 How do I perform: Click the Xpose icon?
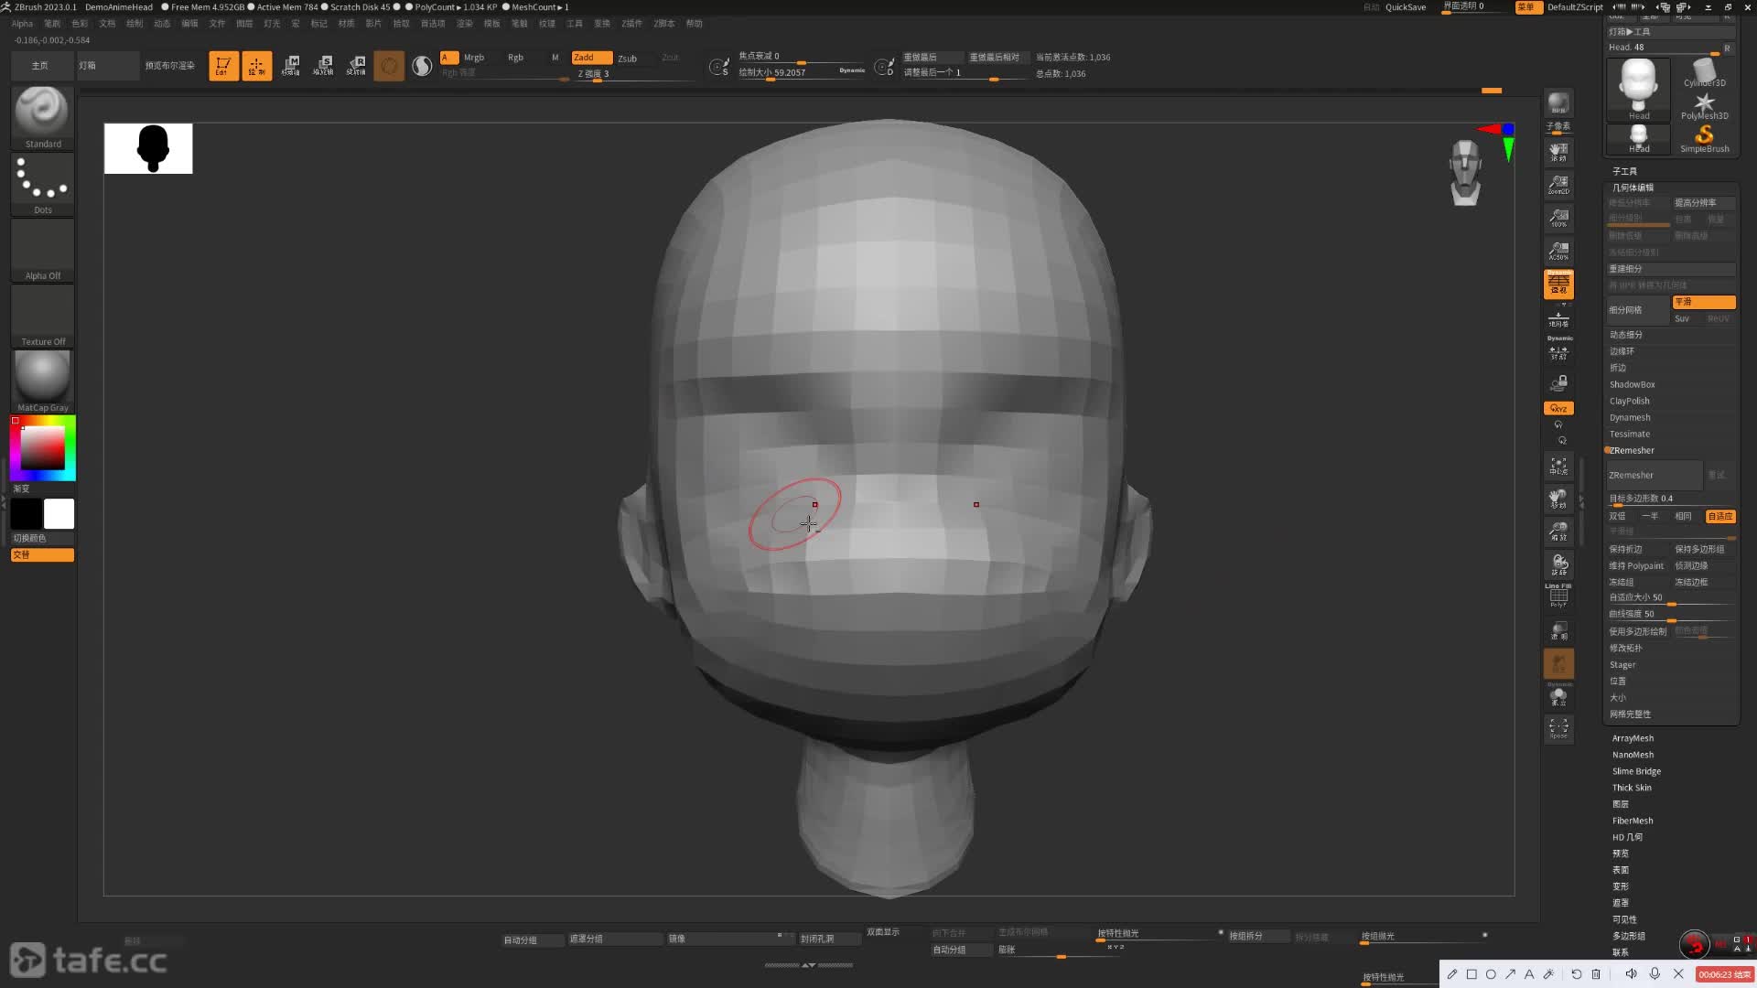click(1558, 728)
